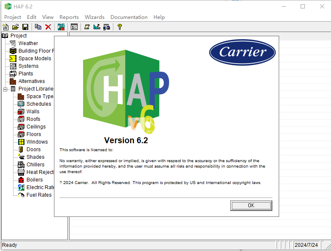
Task: Click the yellow Space Models icon
Action: coord(13,59)
